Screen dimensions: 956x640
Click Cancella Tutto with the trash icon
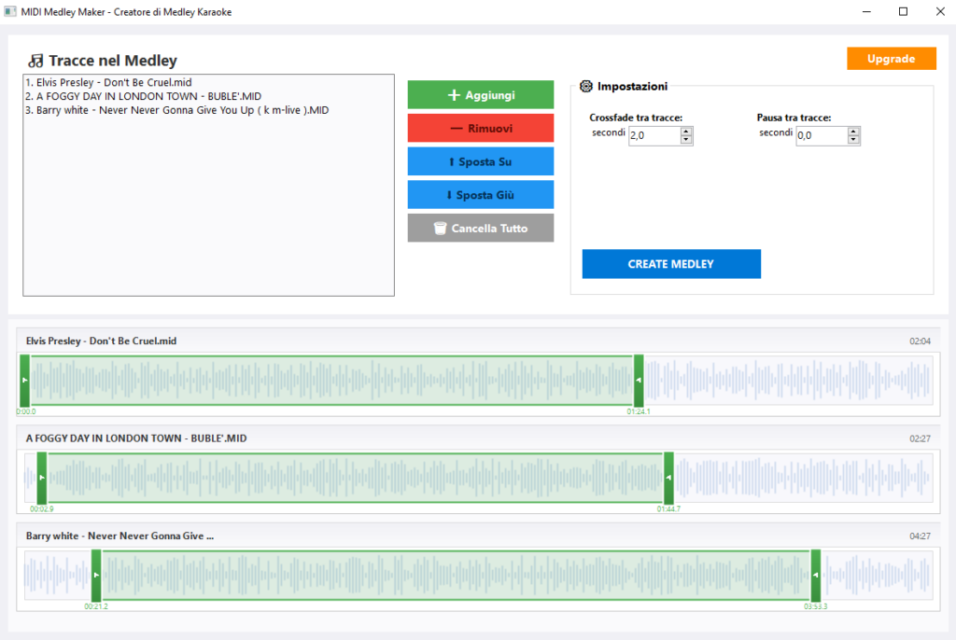[480, 229]
